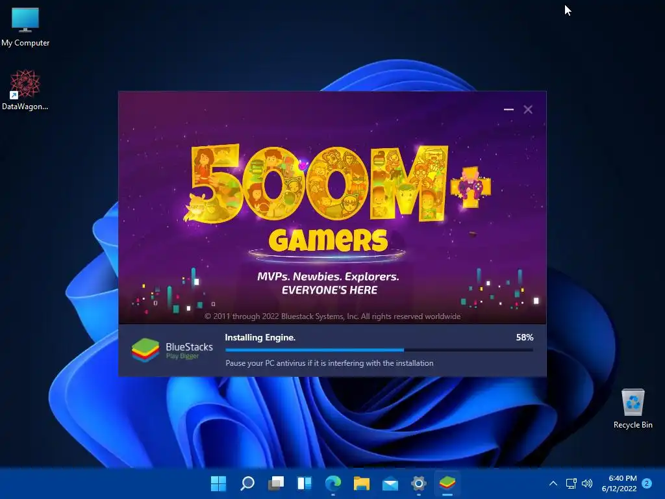Open the Mail app from taskbar
The height and width of the screenshot is (499, 665).
pyautogui.click(x=390, y=483)
